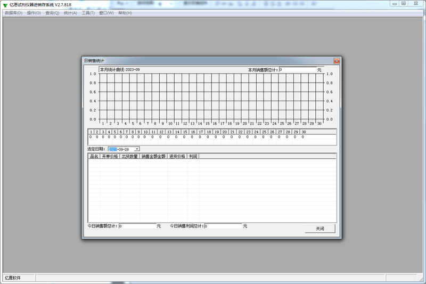This screenshot has height=284, width=426.
Task: Close the 日销售统计 dialog with the X
Action: tap(337, 61)
